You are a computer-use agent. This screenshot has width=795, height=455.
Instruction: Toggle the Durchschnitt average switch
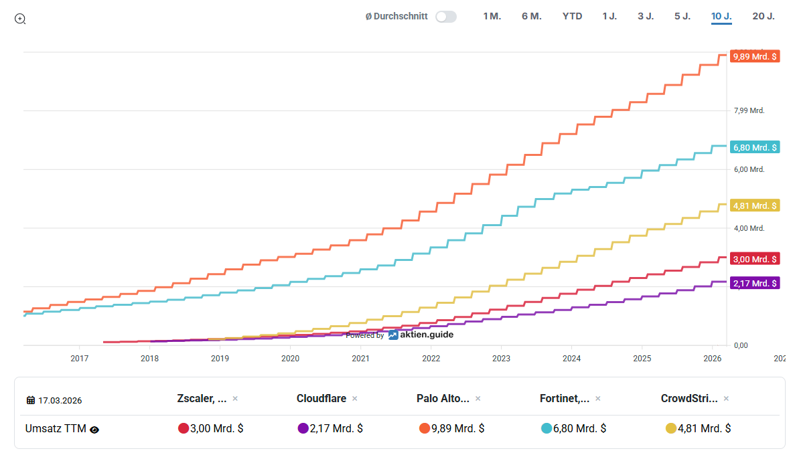pyautogui.click(x=445, y=17)
